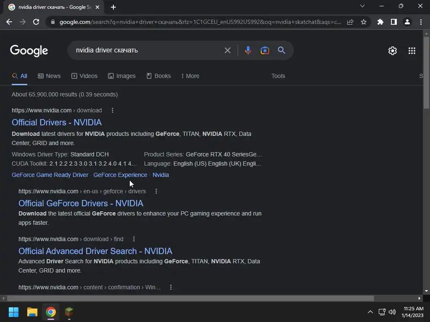430x322 pixels.
Task: Open options for download find result
Action: coord(134,239)
